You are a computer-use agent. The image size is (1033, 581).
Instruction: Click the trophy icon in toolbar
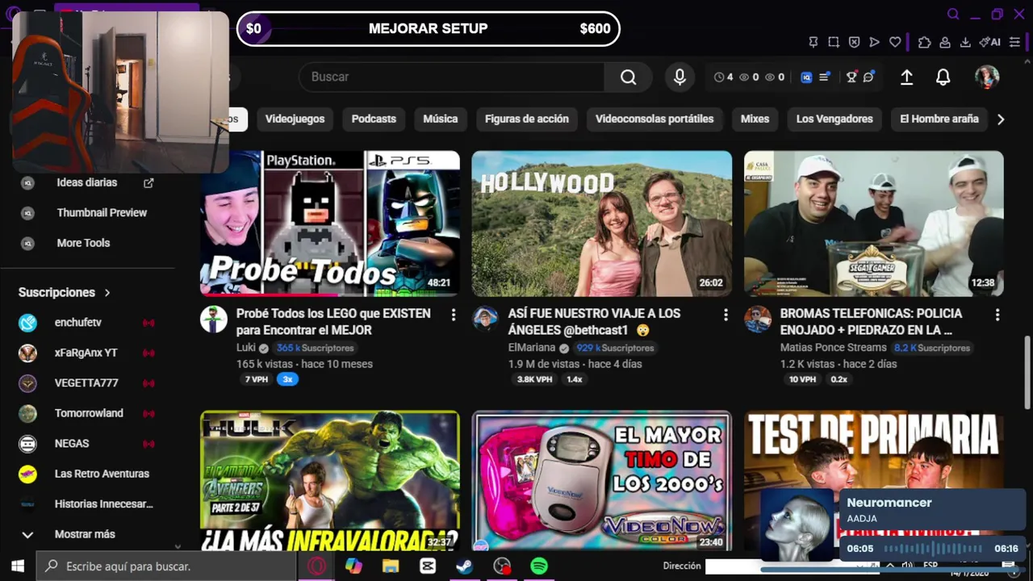tap(851, 77)
